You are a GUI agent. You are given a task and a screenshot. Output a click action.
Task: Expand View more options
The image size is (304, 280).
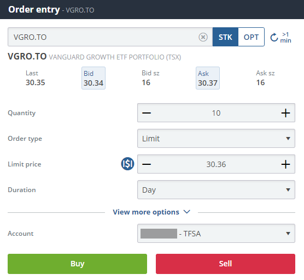tap(151, 212)
